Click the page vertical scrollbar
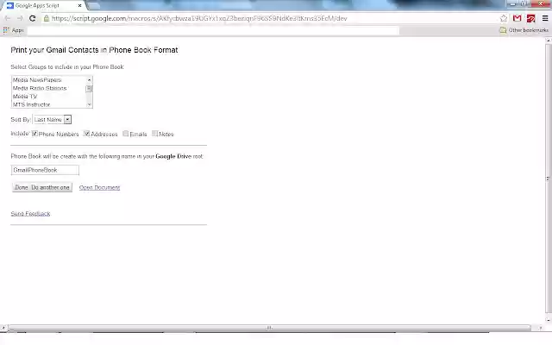The width and height of the screenshot is (552, 345). pyautogui.click(x=549, y=179)
